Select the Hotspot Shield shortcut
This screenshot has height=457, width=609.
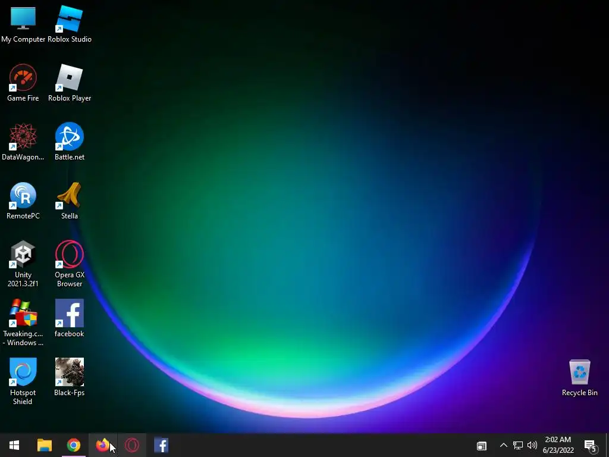[23, 382]
